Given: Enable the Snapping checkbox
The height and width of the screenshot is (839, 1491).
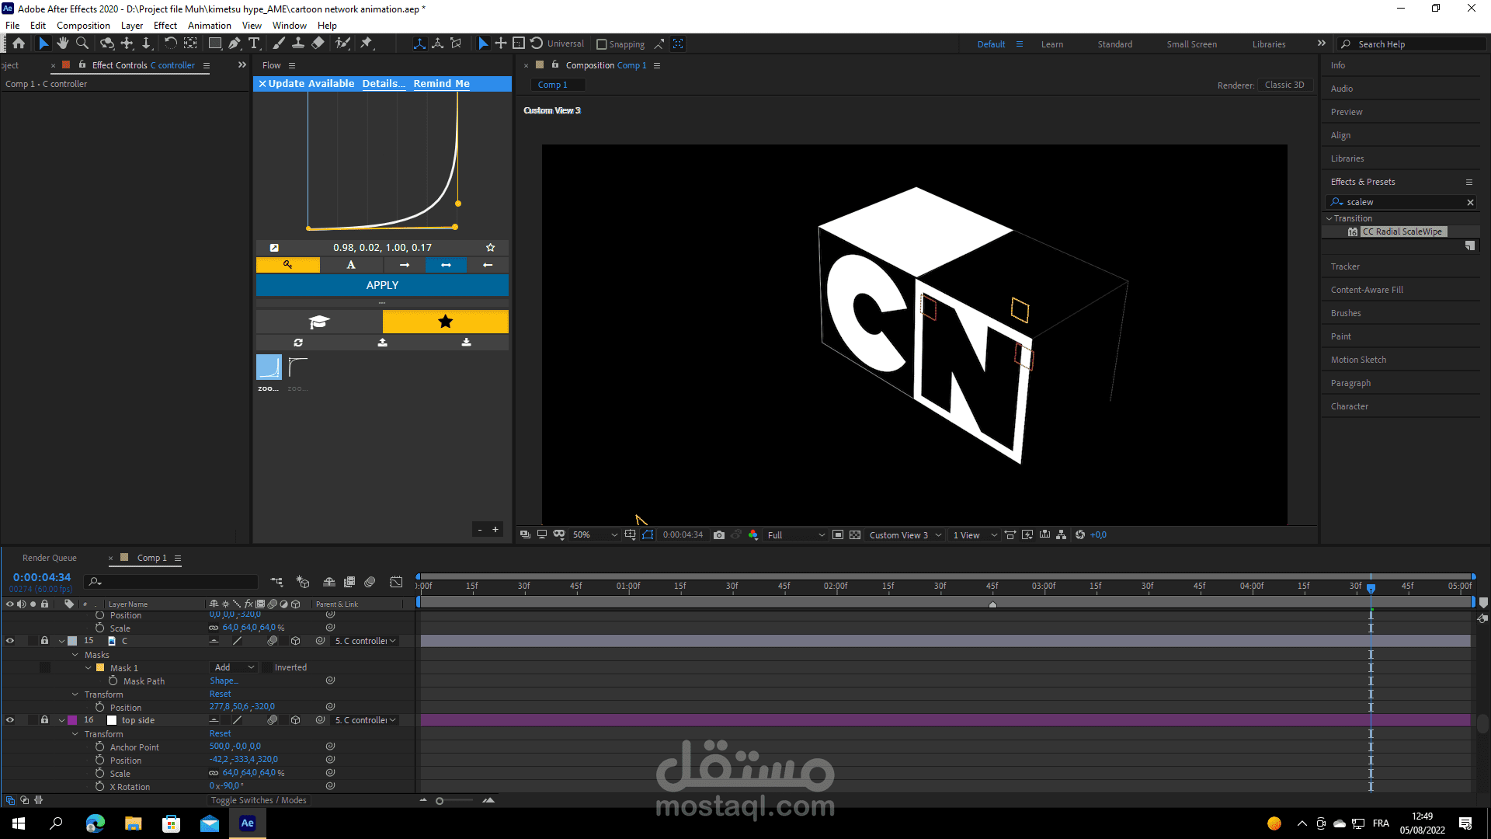Looking at the screenshot, I should click(601, 44).
